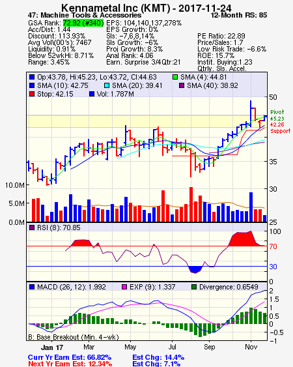293x367 pixels.
Task: Click Curr Yr Earn Est: 66.82% text
Action: click(x=70, y=358)
